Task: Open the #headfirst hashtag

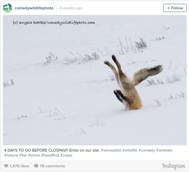Action: point(50,155)
